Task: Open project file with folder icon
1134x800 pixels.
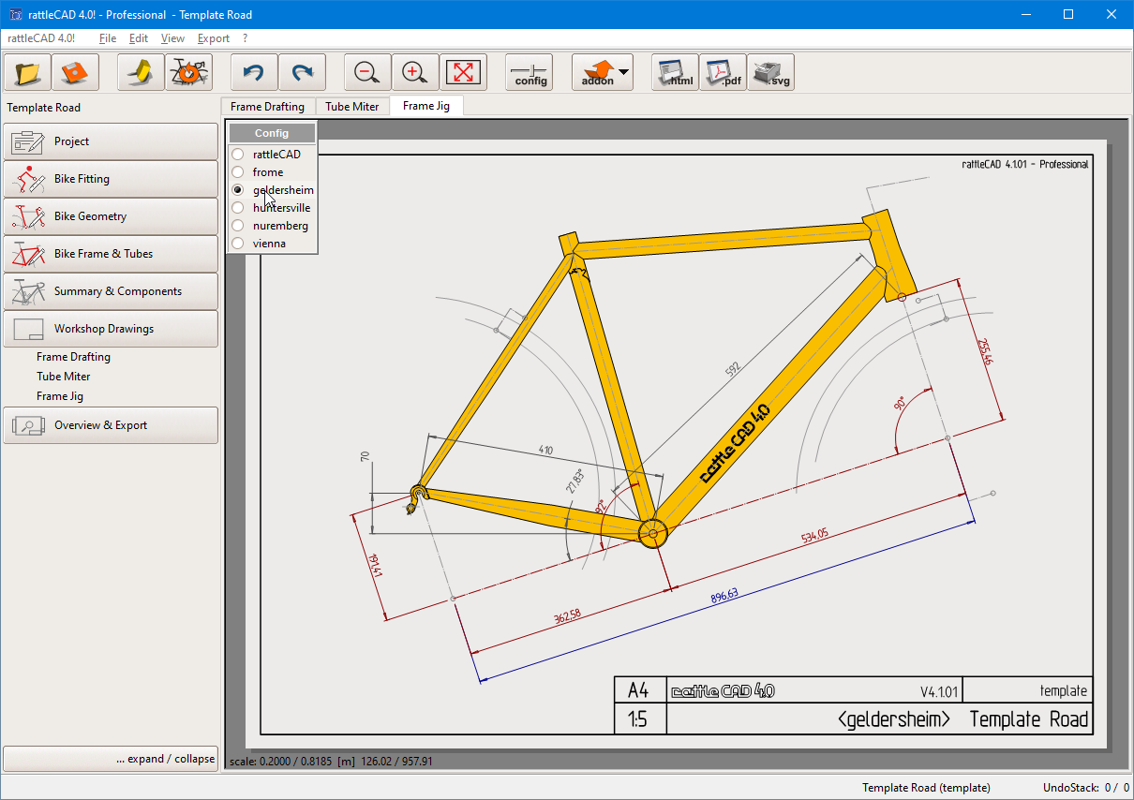Action: click(x=27, y=72)
